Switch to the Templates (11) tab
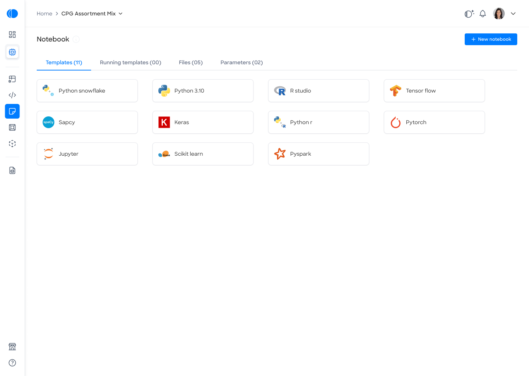Viewport: 529px width, 376px height. [64, 62]
